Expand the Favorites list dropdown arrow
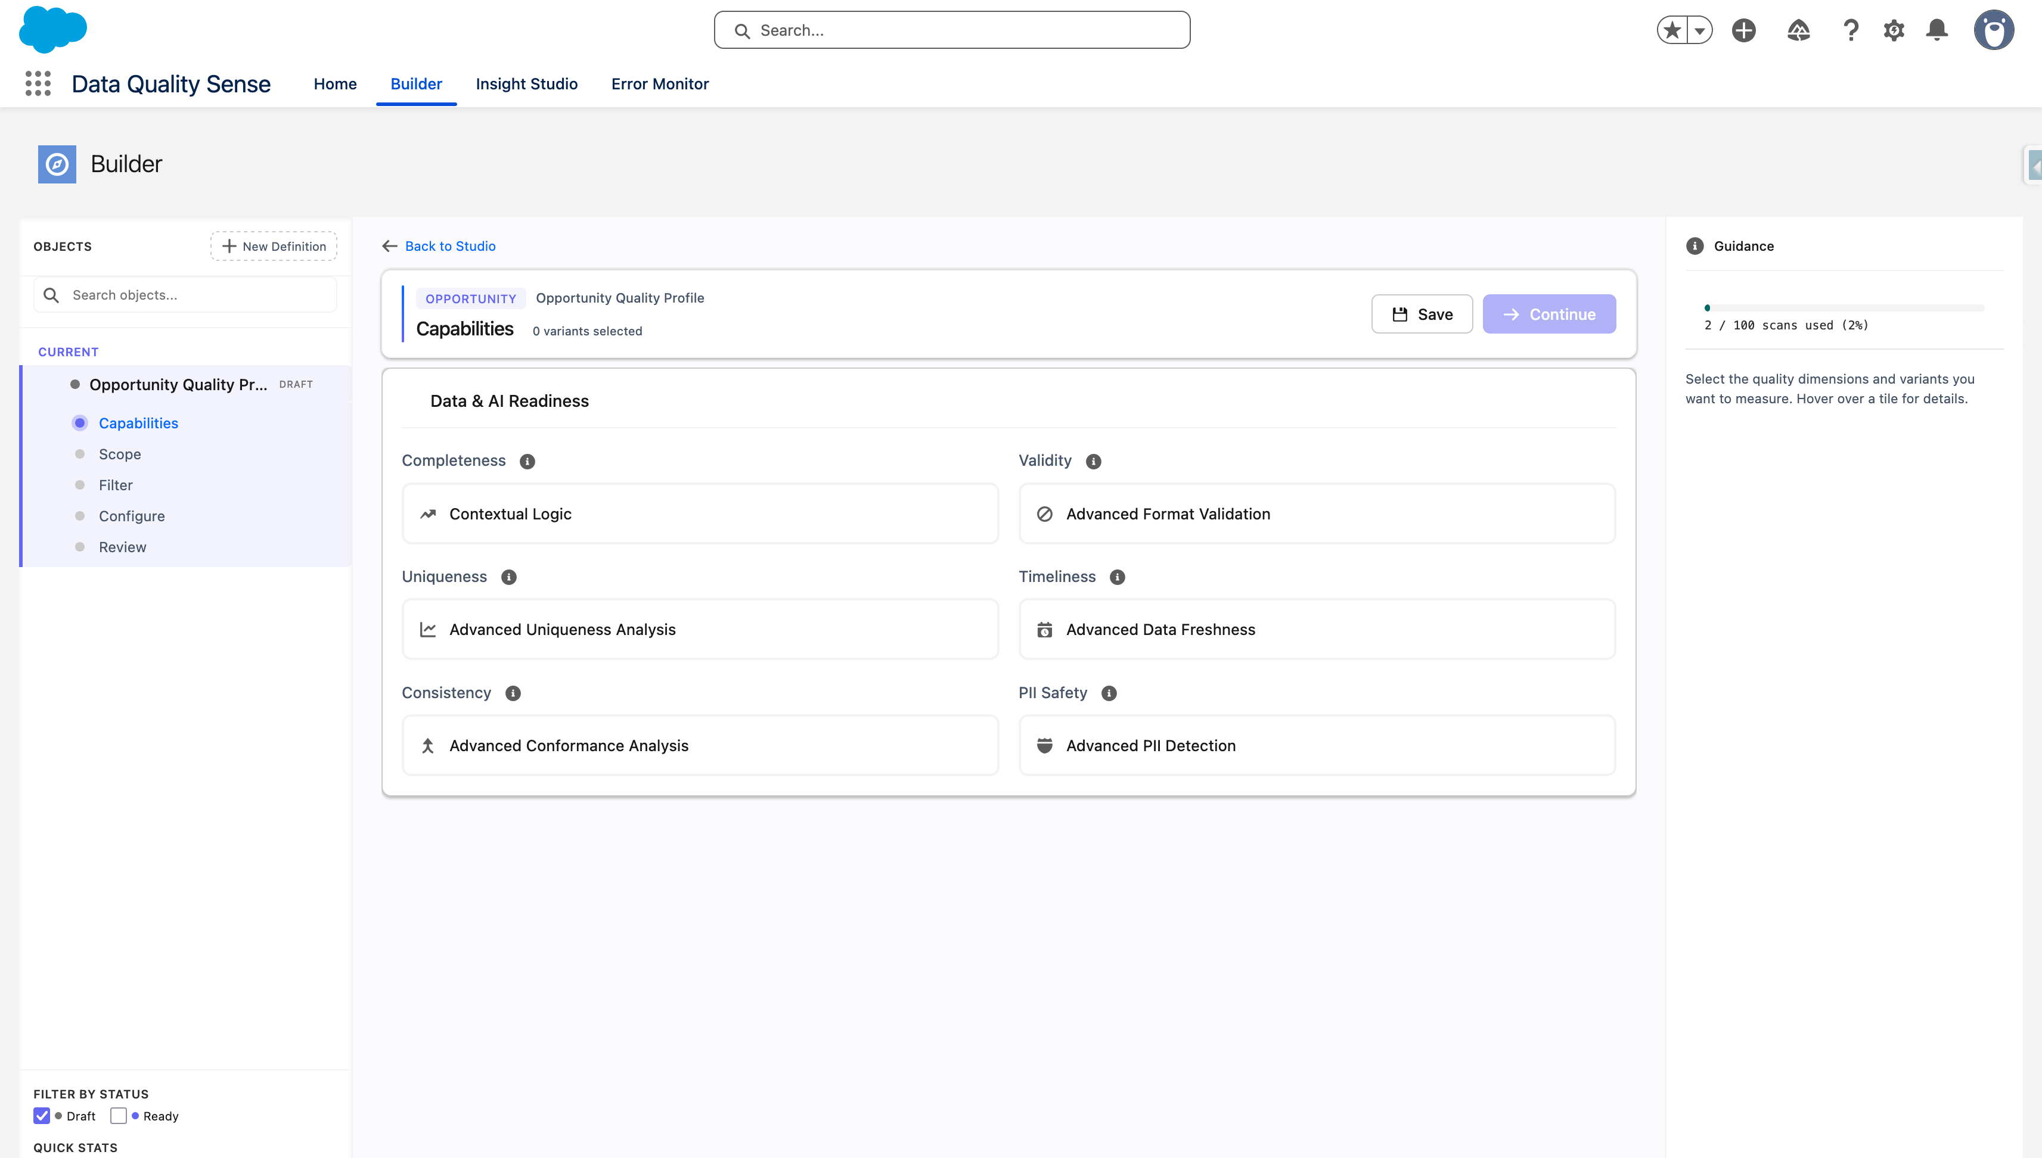 tap(1700, 30)
